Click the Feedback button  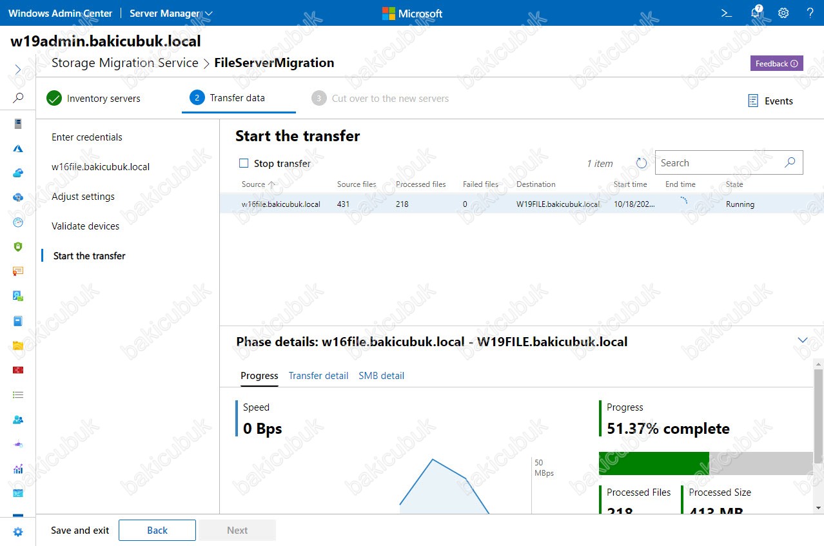pyautogui.click(x=776, y=63)
